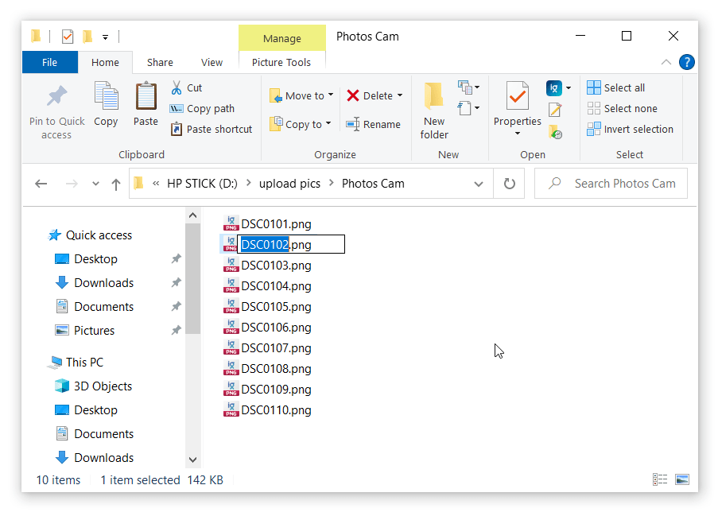Switch to large thumbnails view in status bar
The height and width of the screenshot is (516, 718).
pyautogui.click(x=682, y=479)
